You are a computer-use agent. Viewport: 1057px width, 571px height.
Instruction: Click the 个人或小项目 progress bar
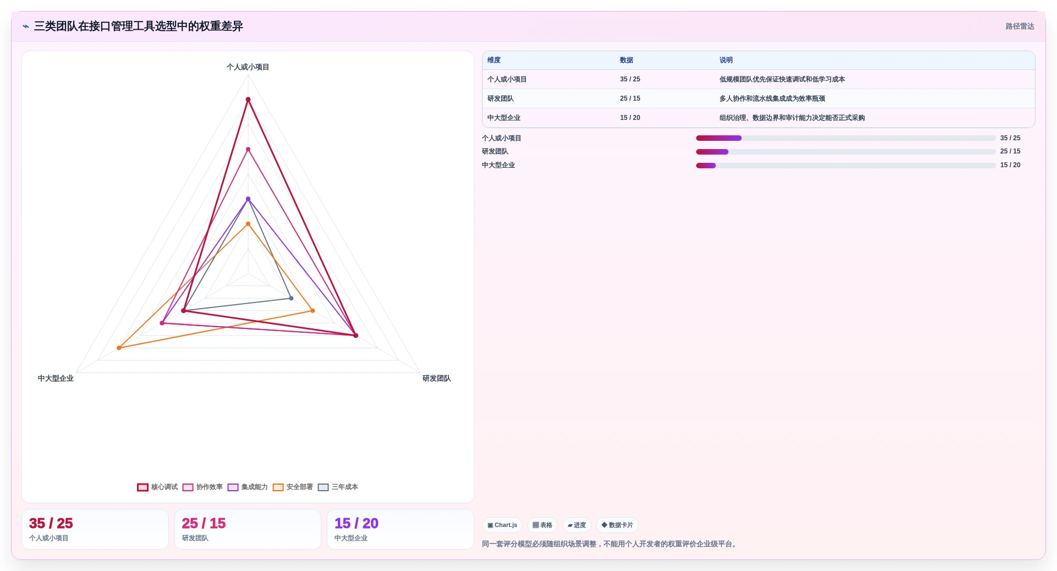click(x=846, y=138)
